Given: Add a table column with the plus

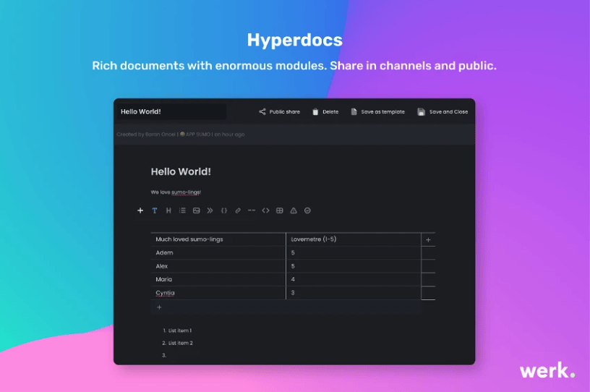Looking at the screenshot, I should (428, 239).
